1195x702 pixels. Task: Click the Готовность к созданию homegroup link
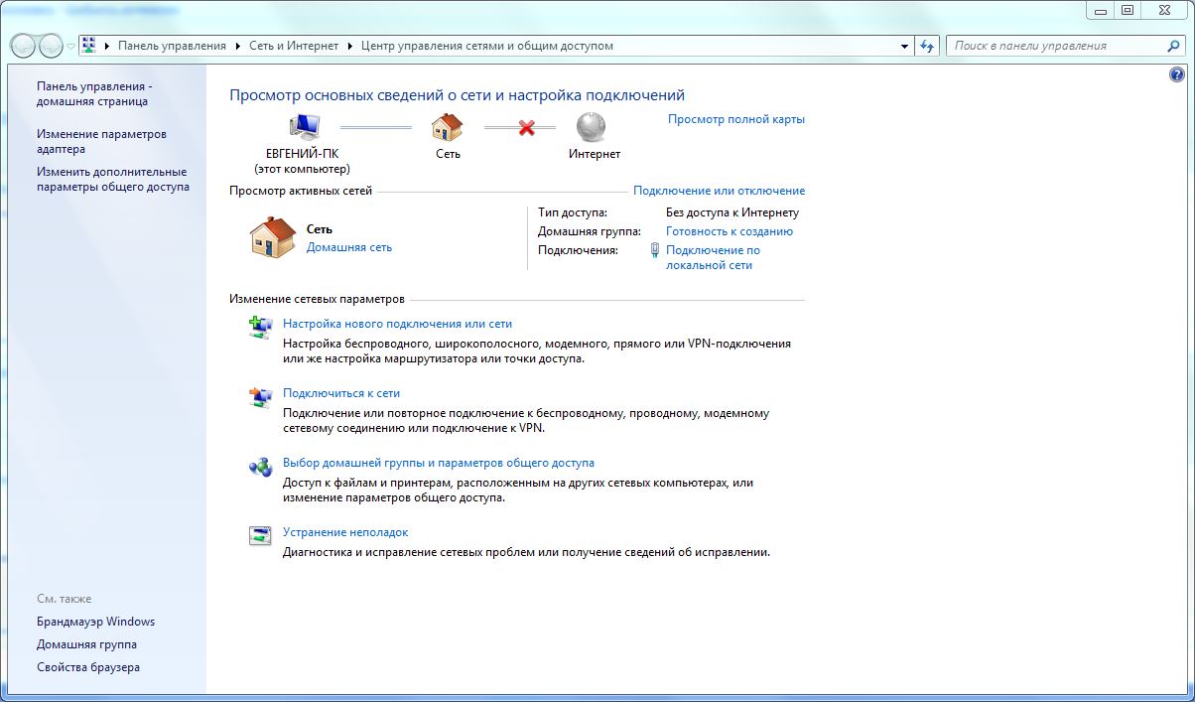tap(729, 231)
